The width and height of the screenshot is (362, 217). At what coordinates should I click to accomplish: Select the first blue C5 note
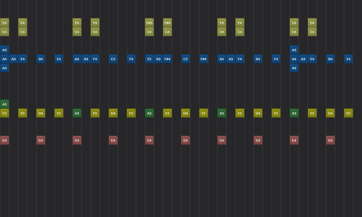[113, 59]
